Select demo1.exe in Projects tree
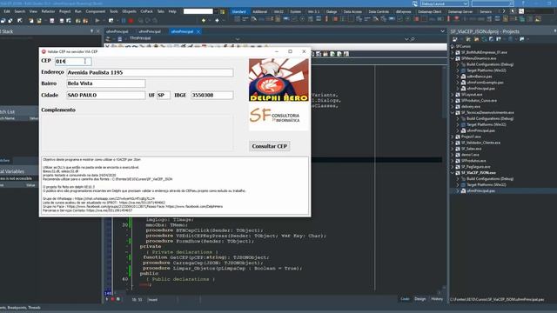 click(470, 155)
